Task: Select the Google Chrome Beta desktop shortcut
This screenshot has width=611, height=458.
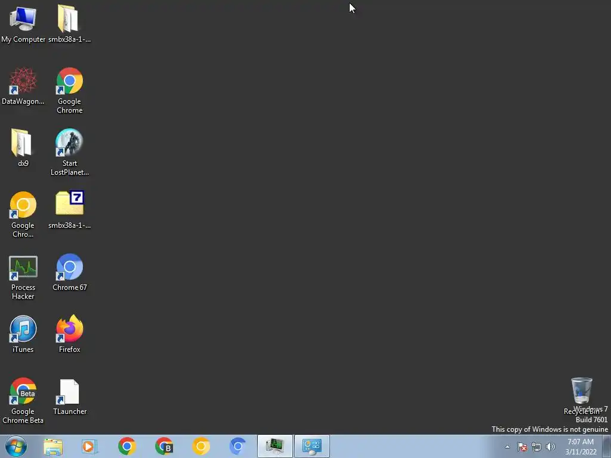Action: (x=23, y=400)
